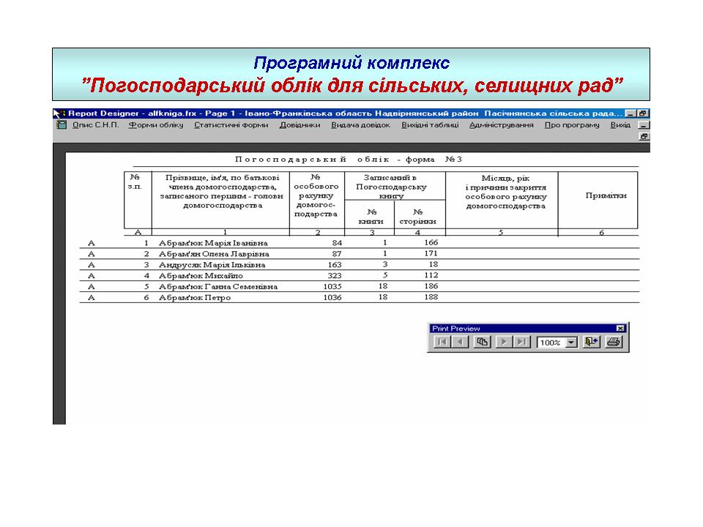
Task: Open the Вихідні таблиці menu
Action: tap(430, 125)
